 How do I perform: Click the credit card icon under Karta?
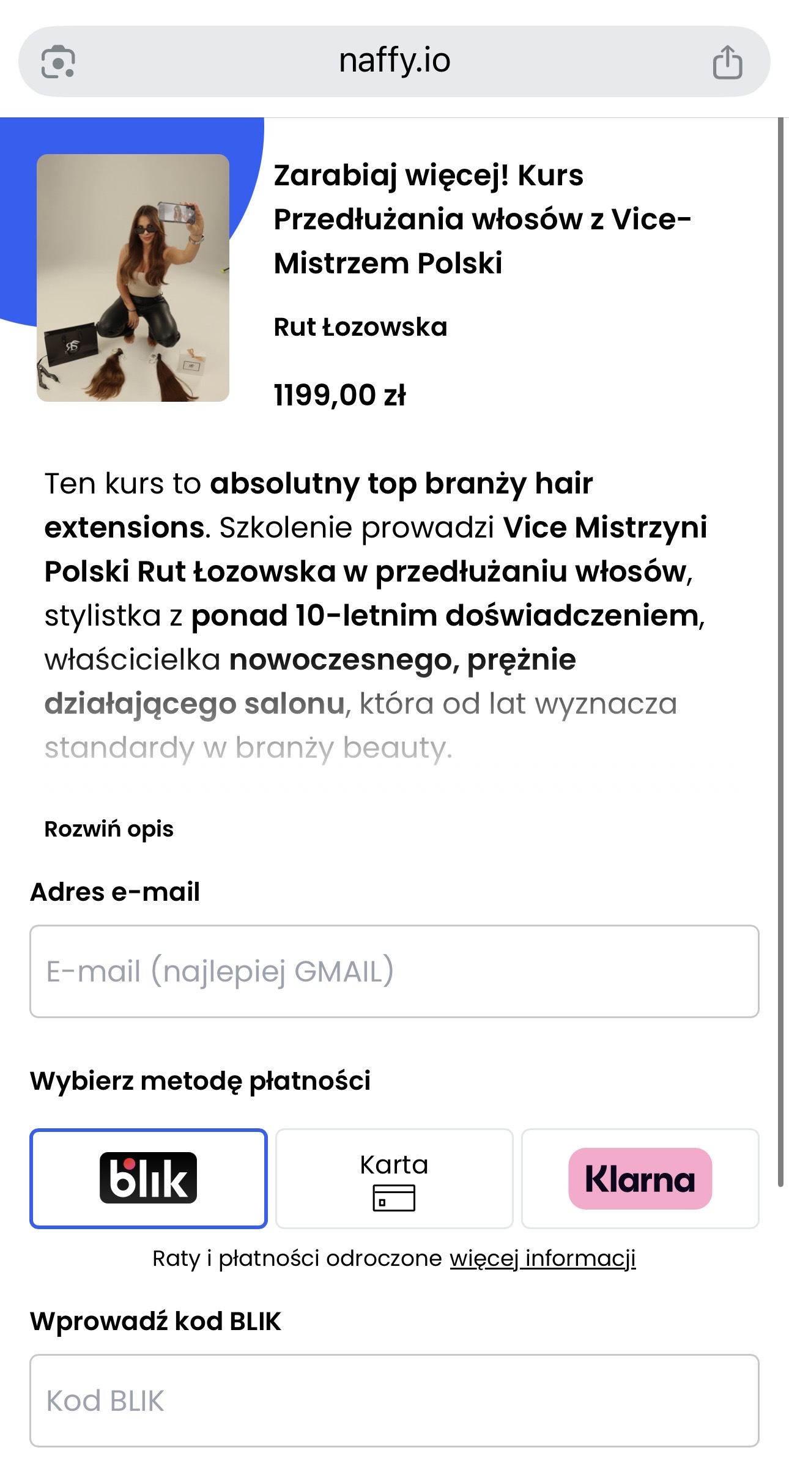394,1197
